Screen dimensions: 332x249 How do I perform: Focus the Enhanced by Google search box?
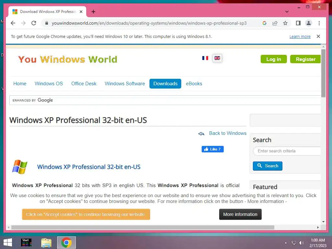click(165, 100)
